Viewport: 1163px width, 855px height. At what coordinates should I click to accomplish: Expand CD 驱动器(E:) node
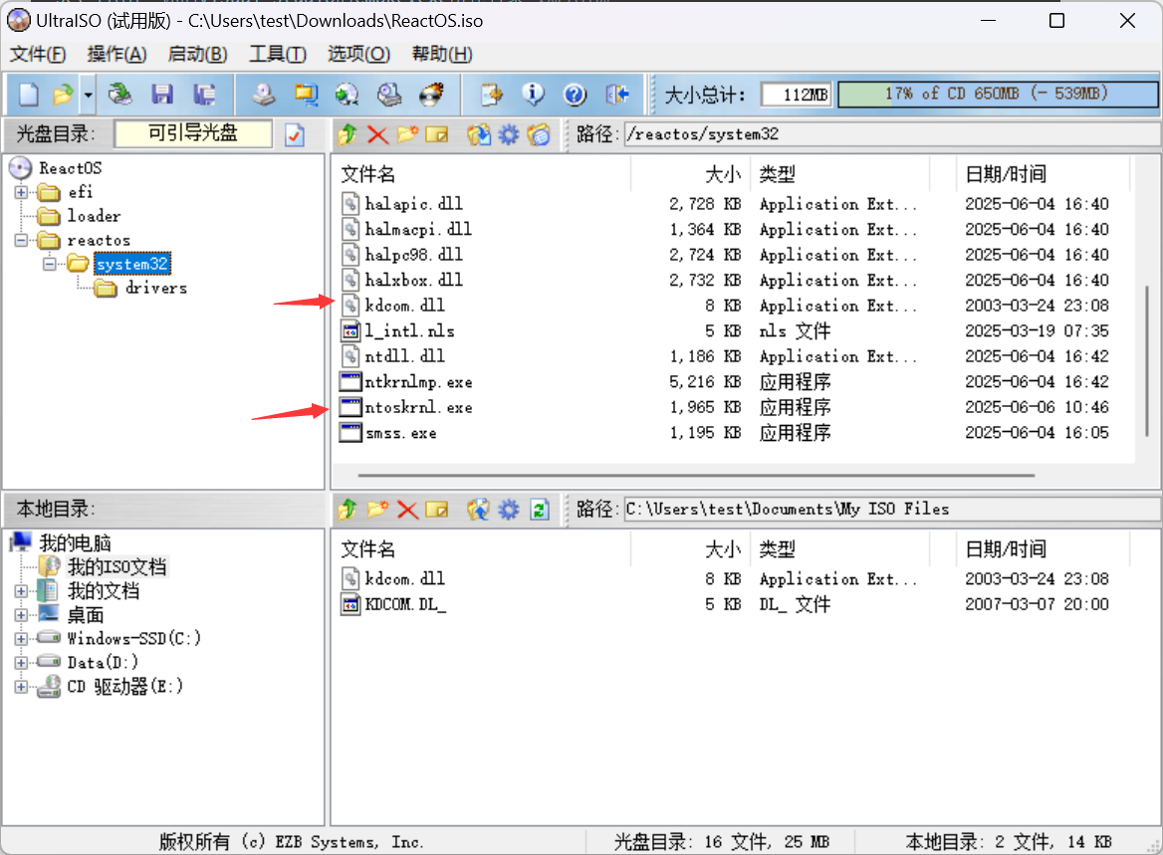(x=21, y=687)
